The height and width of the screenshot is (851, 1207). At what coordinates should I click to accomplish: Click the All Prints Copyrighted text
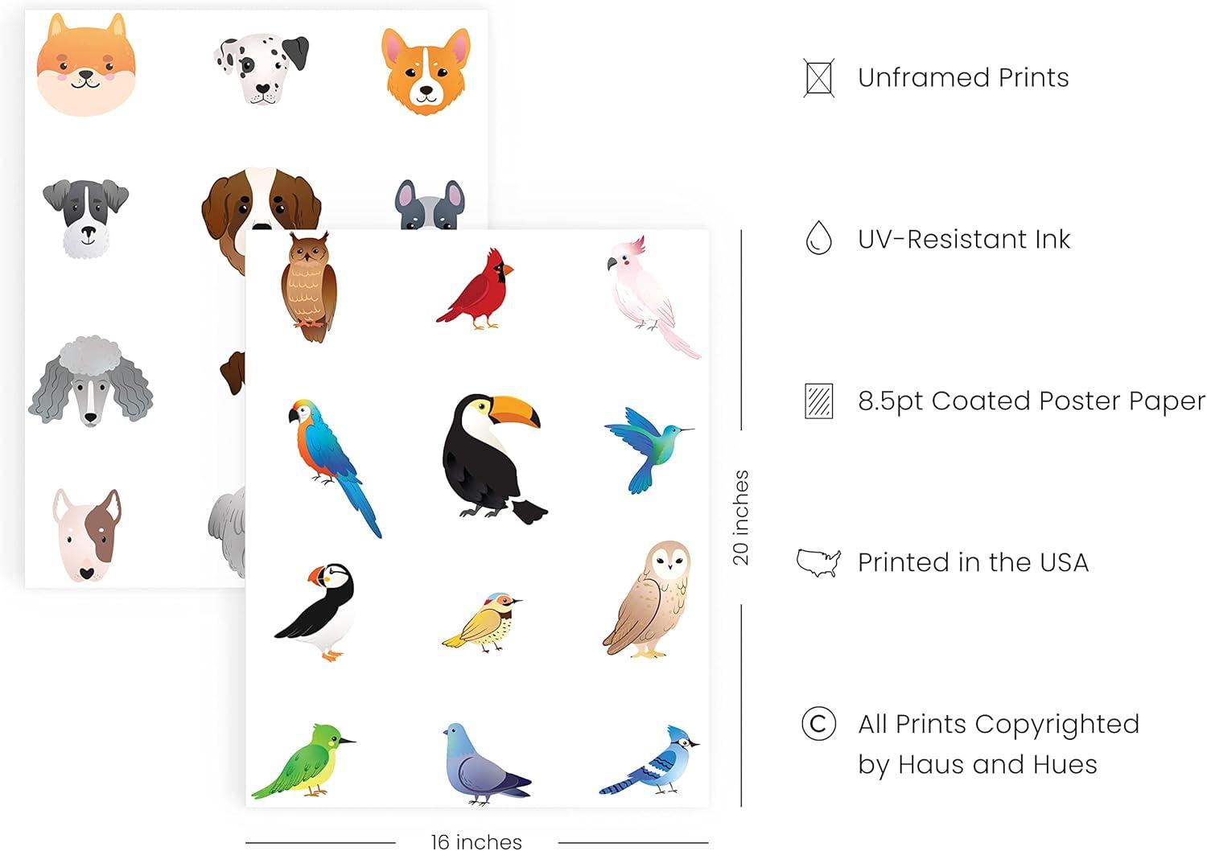pos(999,724)
